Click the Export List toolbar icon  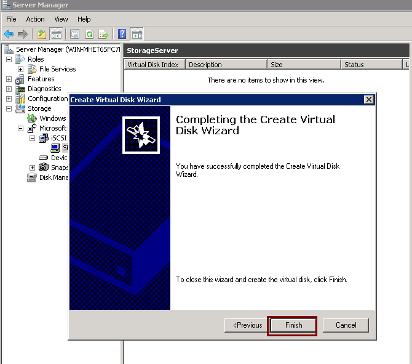(103, 34)
